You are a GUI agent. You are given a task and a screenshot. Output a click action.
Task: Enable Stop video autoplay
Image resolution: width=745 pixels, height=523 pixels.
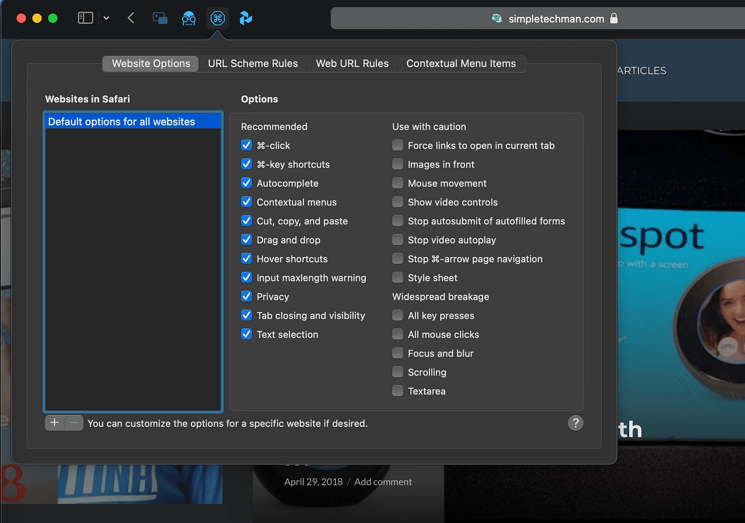[398, 239]
